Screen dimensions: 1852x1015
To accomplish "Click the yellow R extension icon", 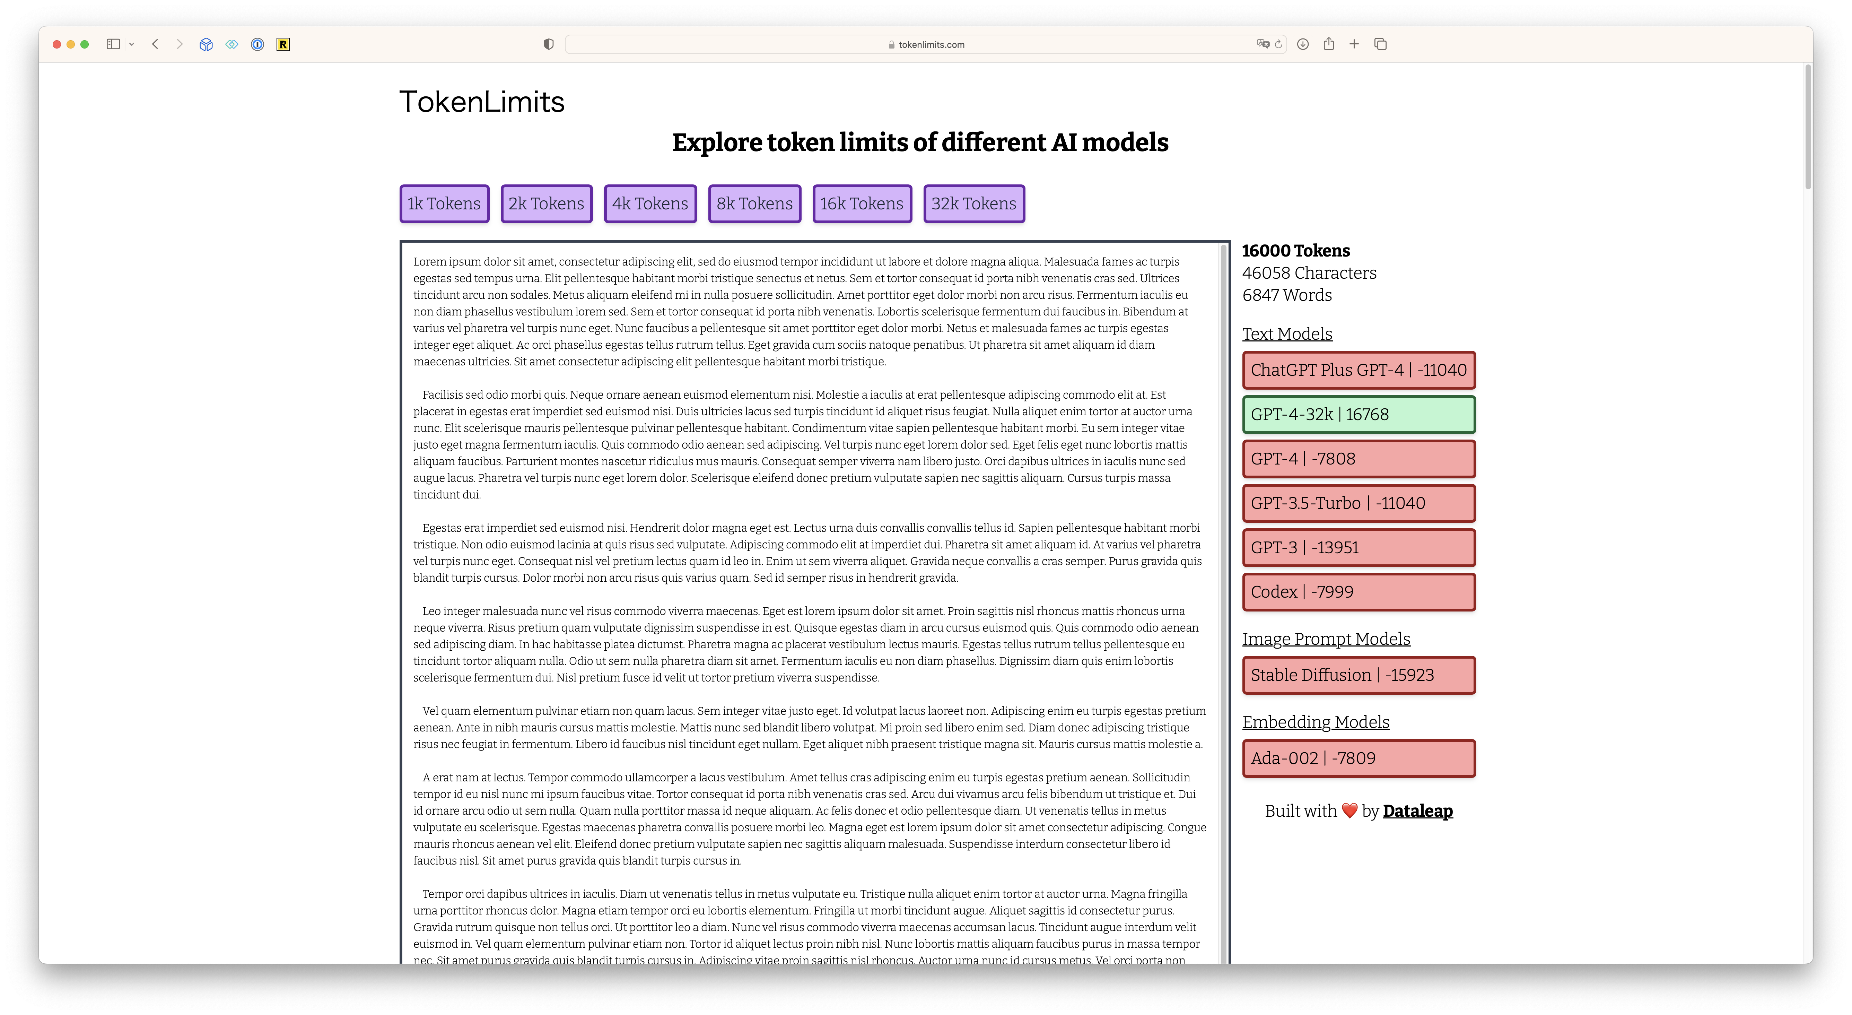I will click(283, 44).
